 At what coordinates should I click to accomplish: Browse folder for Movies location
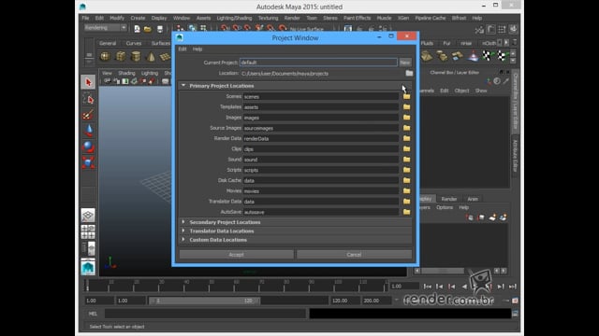(406, 190)
